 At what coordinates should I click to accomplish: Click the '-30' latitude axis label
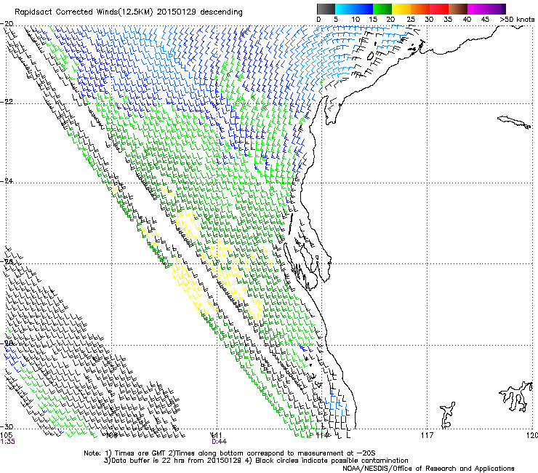pyautogui.click(x=7, y=426)
